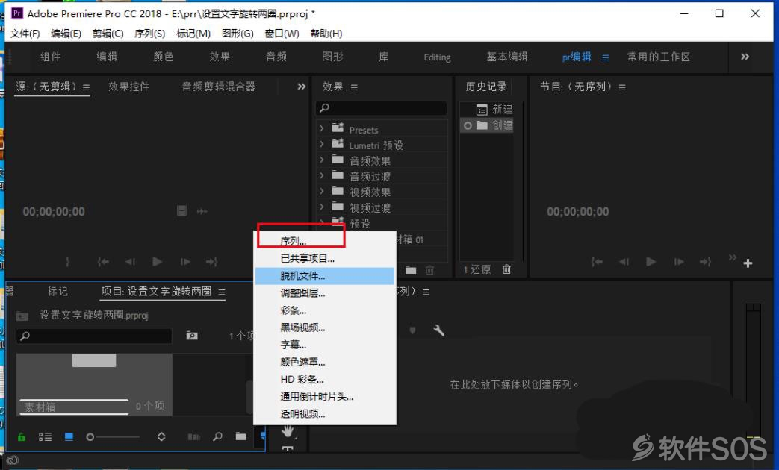Choose 黑场视频... from the menu
Image resolution: width=779 pixels, height=470 pixels.
click(x=324, y=328)
